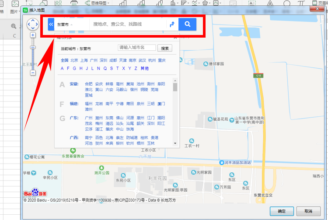328x220 pixels.
Task: Select 杭州 from hot cities
Action: click(x=152, y=60)
